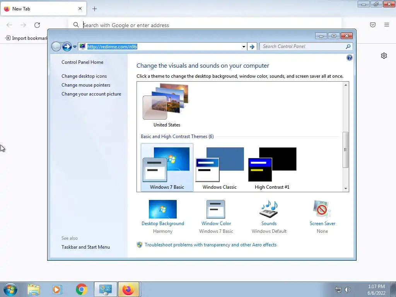Click the Go arrow next to address bar
Image resolution: width=396 pixels, height=297 pixels.
252,46
